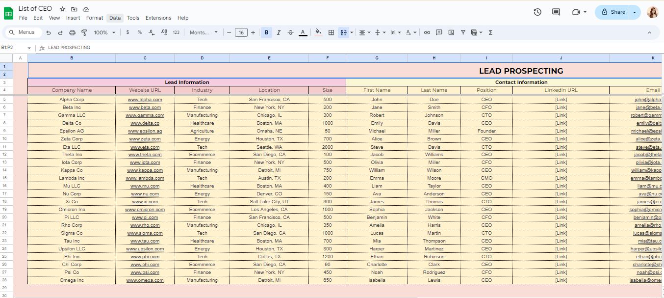Open the comments panel icon
The height and width of the screenshot is (298, 664).
(556, 12)
